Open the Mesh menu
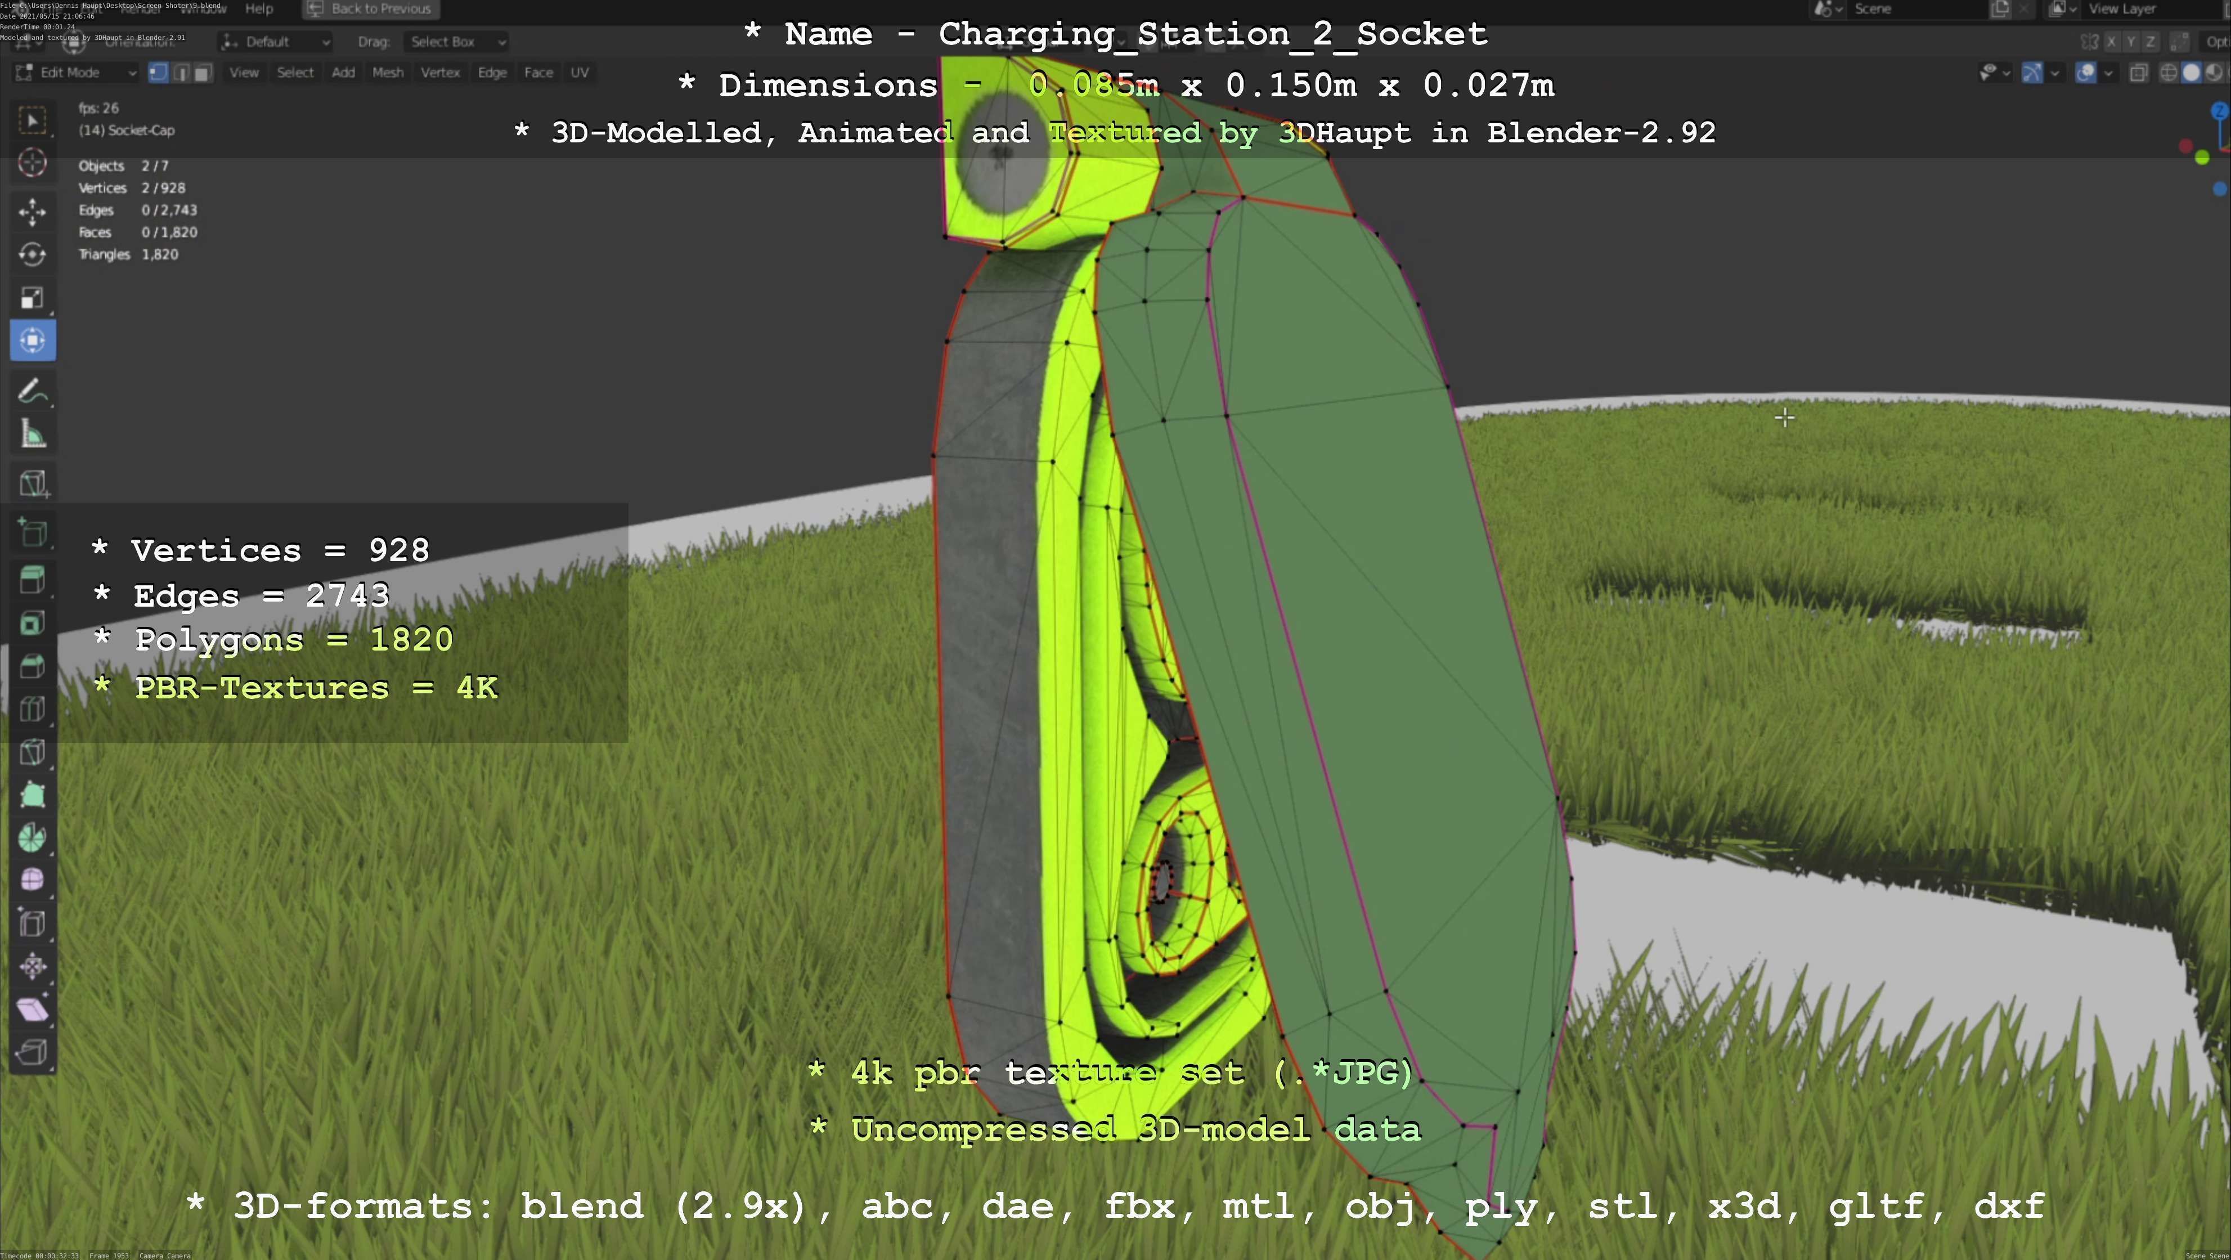The width and height of the screenshot is (2231, 1260). click(387, 73)
